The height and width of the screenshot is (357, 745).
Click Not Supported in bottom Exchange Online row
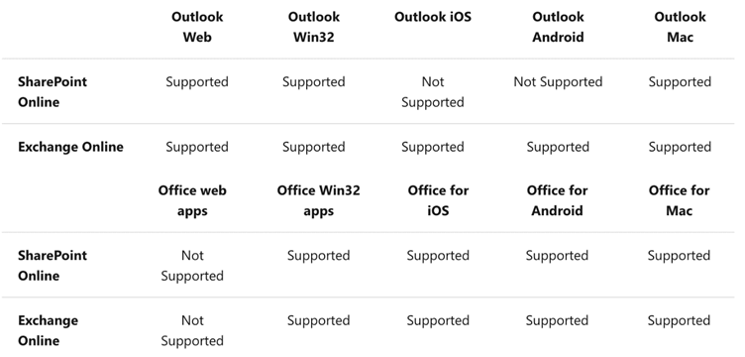click(192, 330)
